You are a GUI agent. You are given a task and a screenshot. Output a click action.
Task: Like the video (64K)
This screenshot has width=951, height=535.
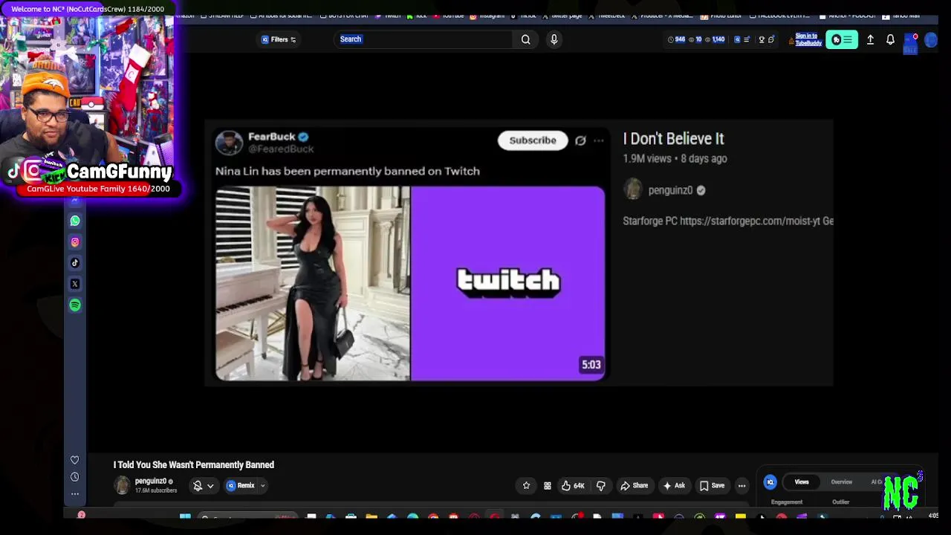572,485
